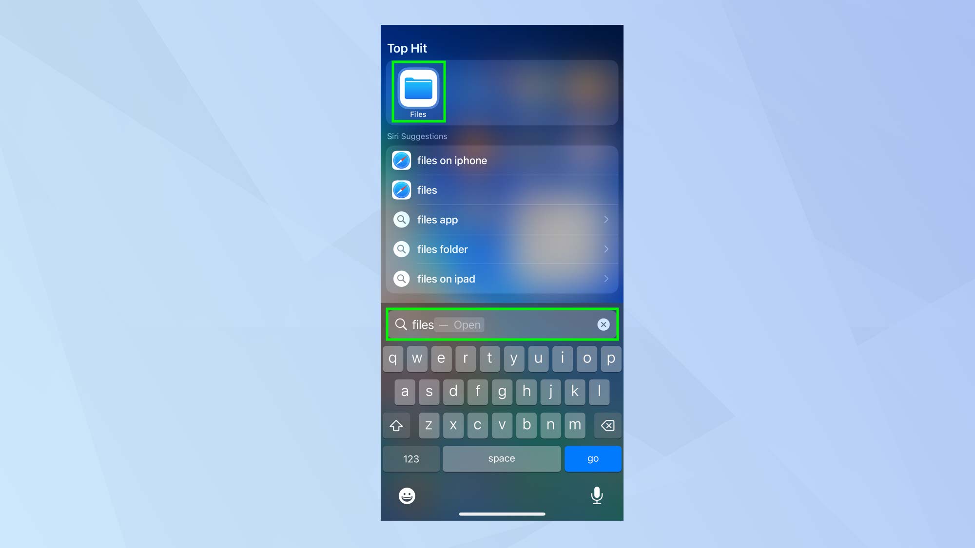Select the Safari 'files' Siri suggestion

click(501, 190)
